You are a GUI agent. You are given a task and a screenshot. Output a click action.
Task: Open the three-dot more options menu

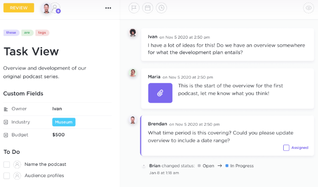coord(108,8)
